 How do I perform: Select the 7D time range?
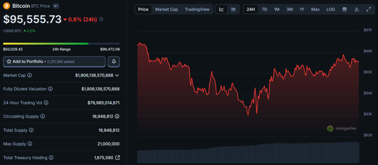[264, 9]
